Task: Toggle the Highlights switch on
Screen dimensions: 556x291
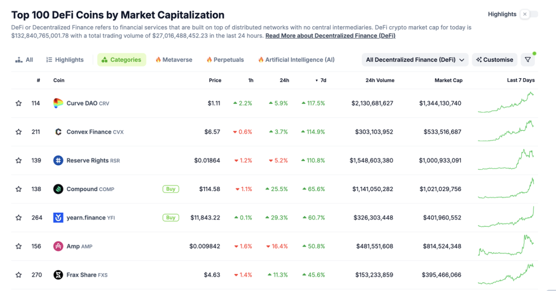Action: tap(528, 14)
